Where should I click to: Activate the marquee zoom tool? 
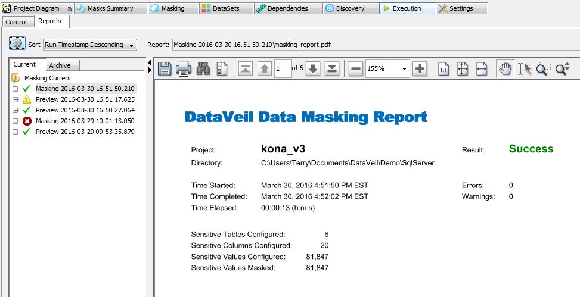[543, 68]
